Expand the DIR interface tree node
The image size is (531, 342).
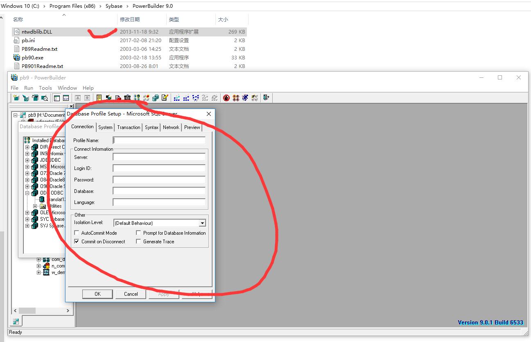(27, 147)
